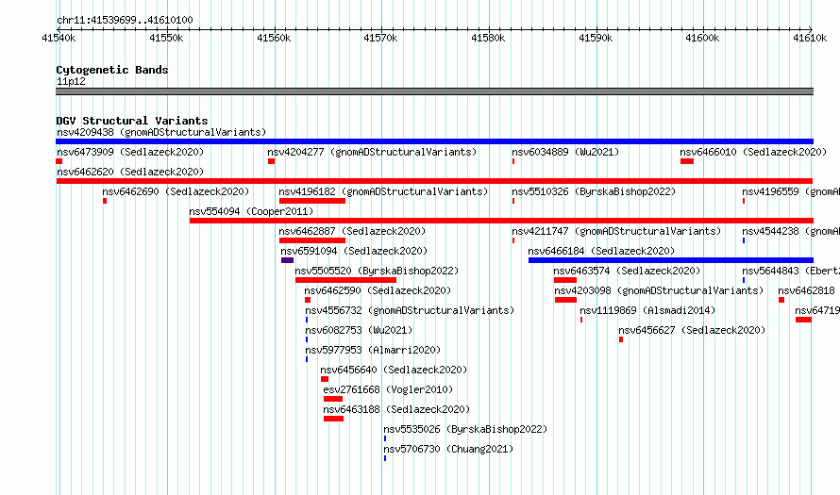Viewport: 840px width, 495px height.
Task: Click the small red bar under nsv6456640
Action: 325,379
